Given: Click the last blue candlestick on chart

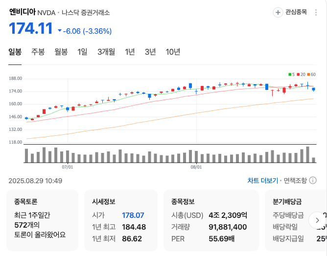Looking at the screenshot, I should (313, 89).
